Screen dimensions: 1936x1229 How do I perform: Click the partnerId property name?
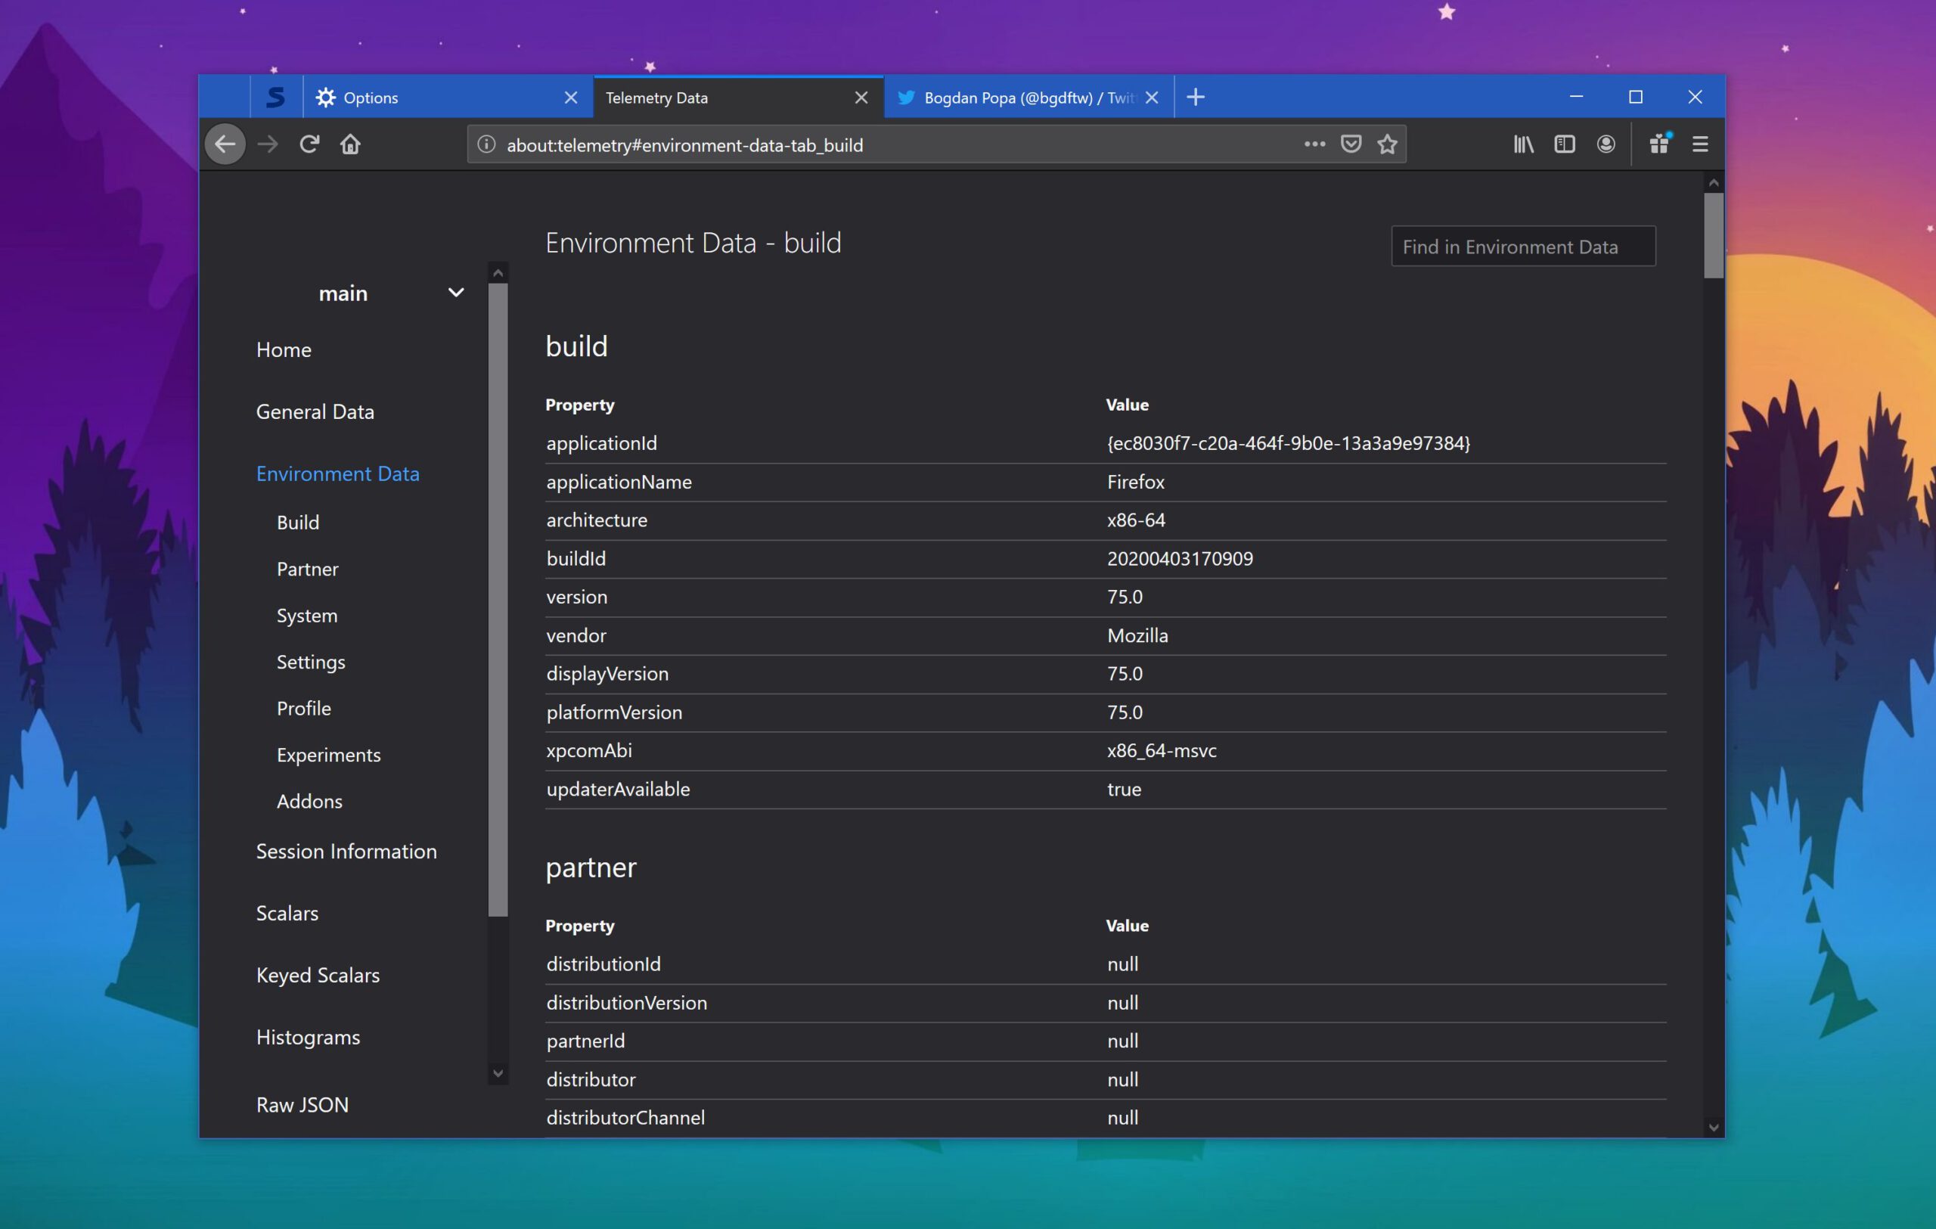click(x=585, y=1041)
